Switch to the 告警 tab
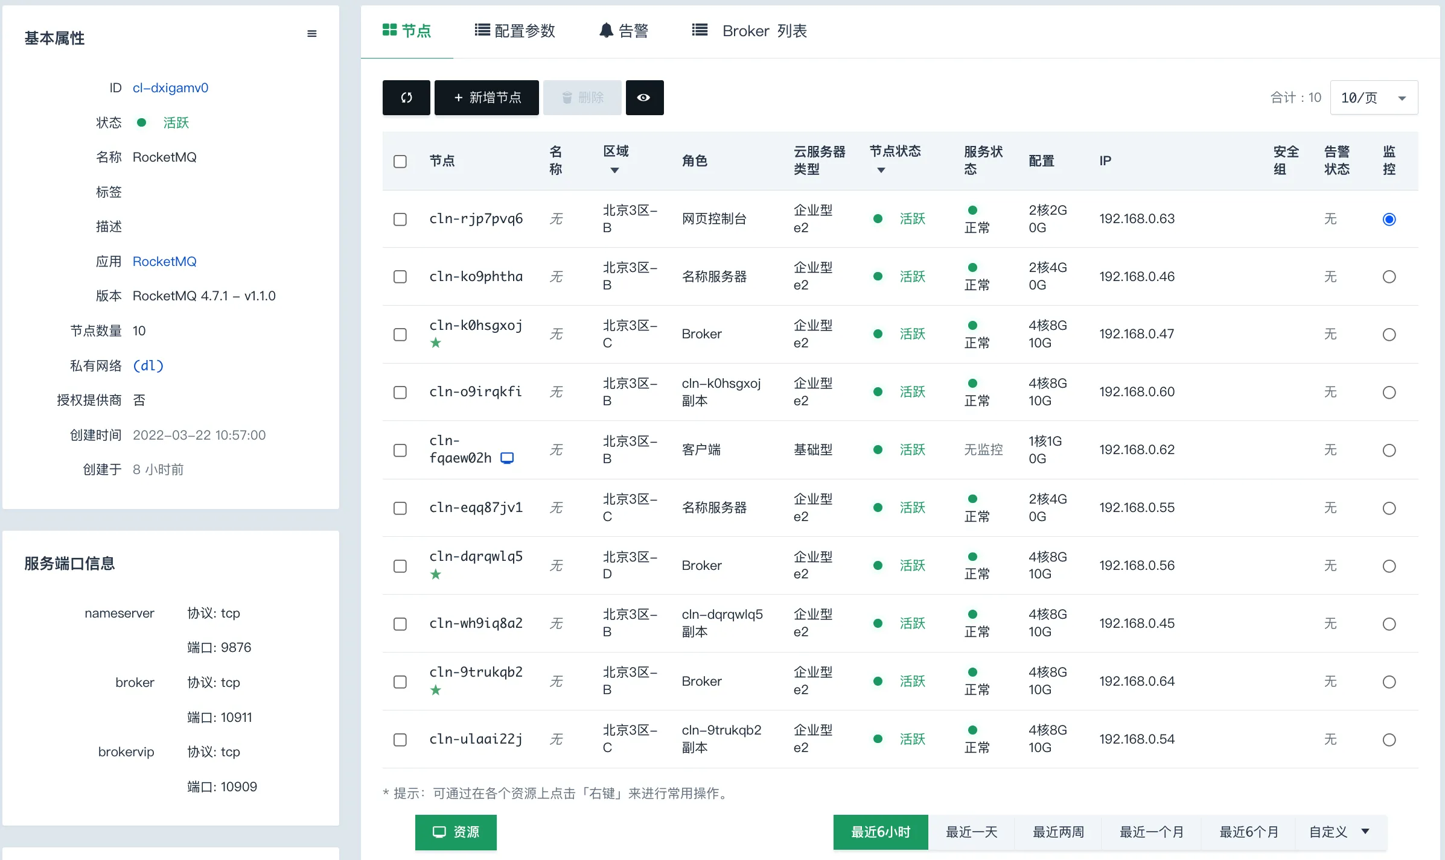 tap(624, 30)
